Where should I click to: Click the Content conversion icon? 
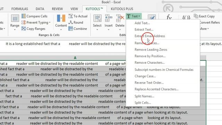tap(61, 18)
